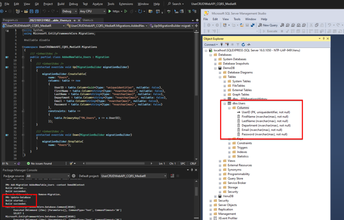Click connect plug icon in Object Explorer toolbar
This screenshot has height=220, width=344.
pyautogui.click(x=222, y=45)
